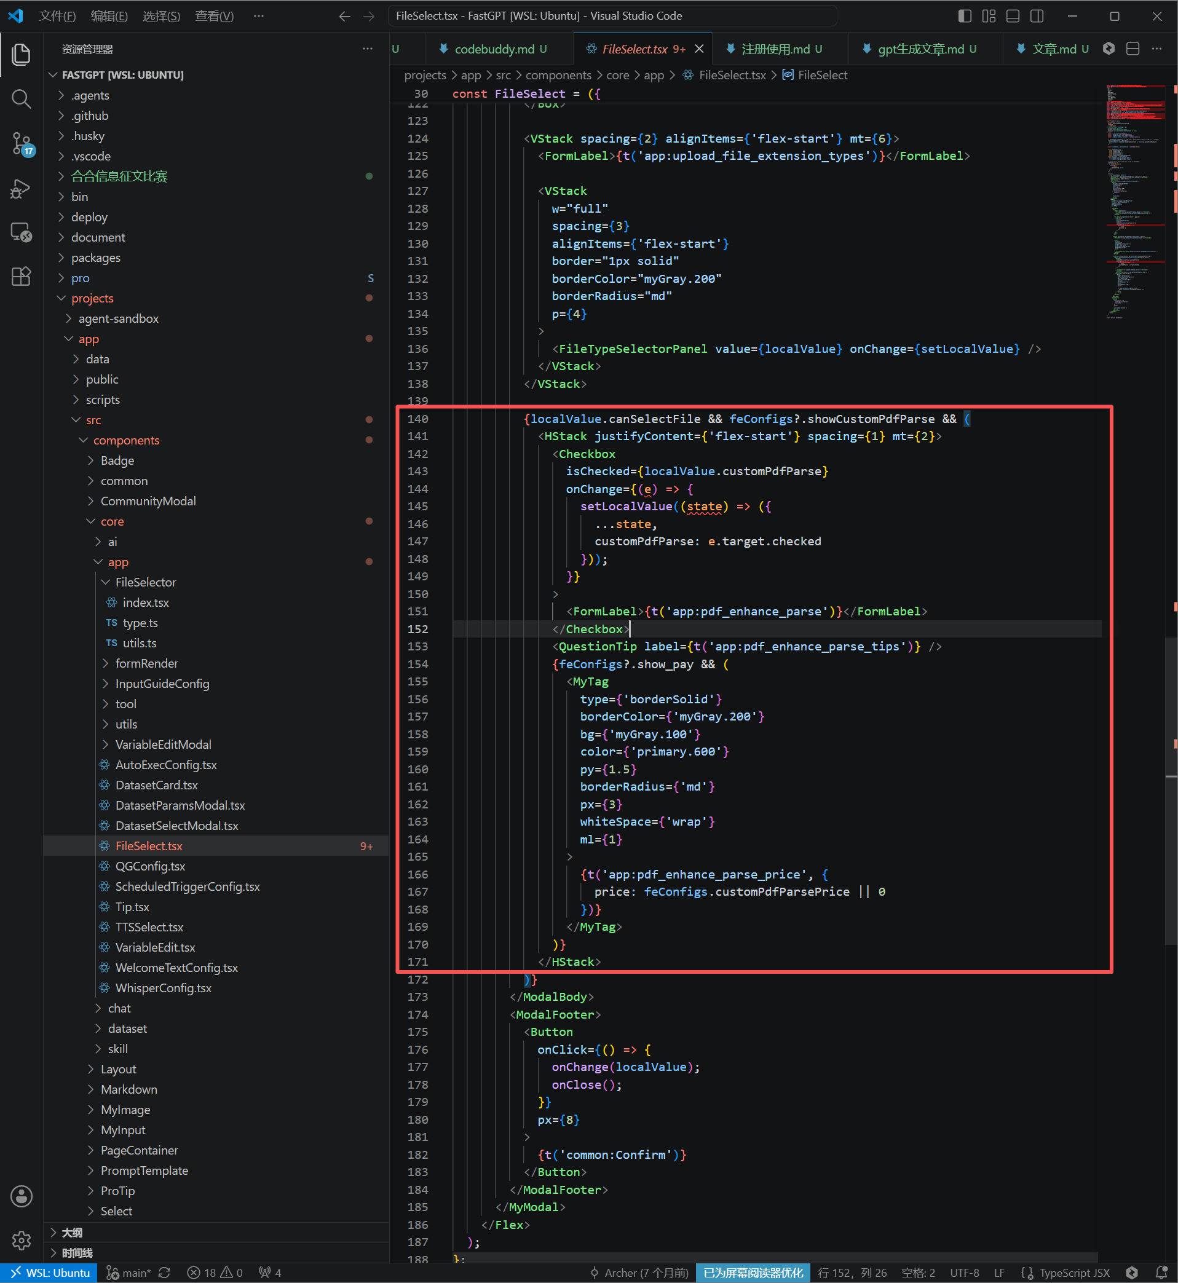
Task: Open the Extensions view icon
Action: click(21, 277)
